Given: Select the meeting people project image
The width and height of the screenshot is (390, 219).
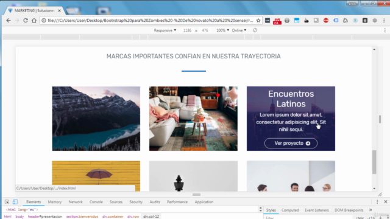Looking at the screenshot, I should pyautogui.click(x=291, y=176).
